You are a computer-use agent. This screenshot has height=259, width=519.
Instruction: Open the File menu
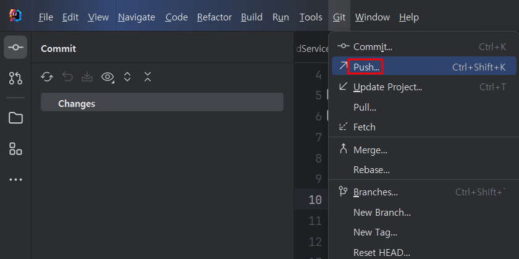46,17
